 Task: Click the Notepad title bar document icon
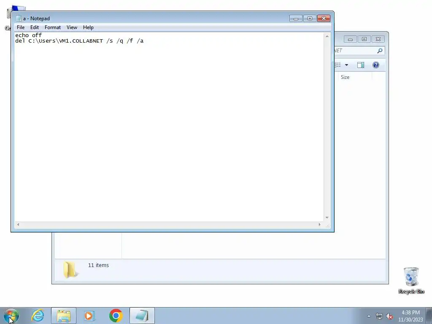pyautogui.click(x=19, y=19)
